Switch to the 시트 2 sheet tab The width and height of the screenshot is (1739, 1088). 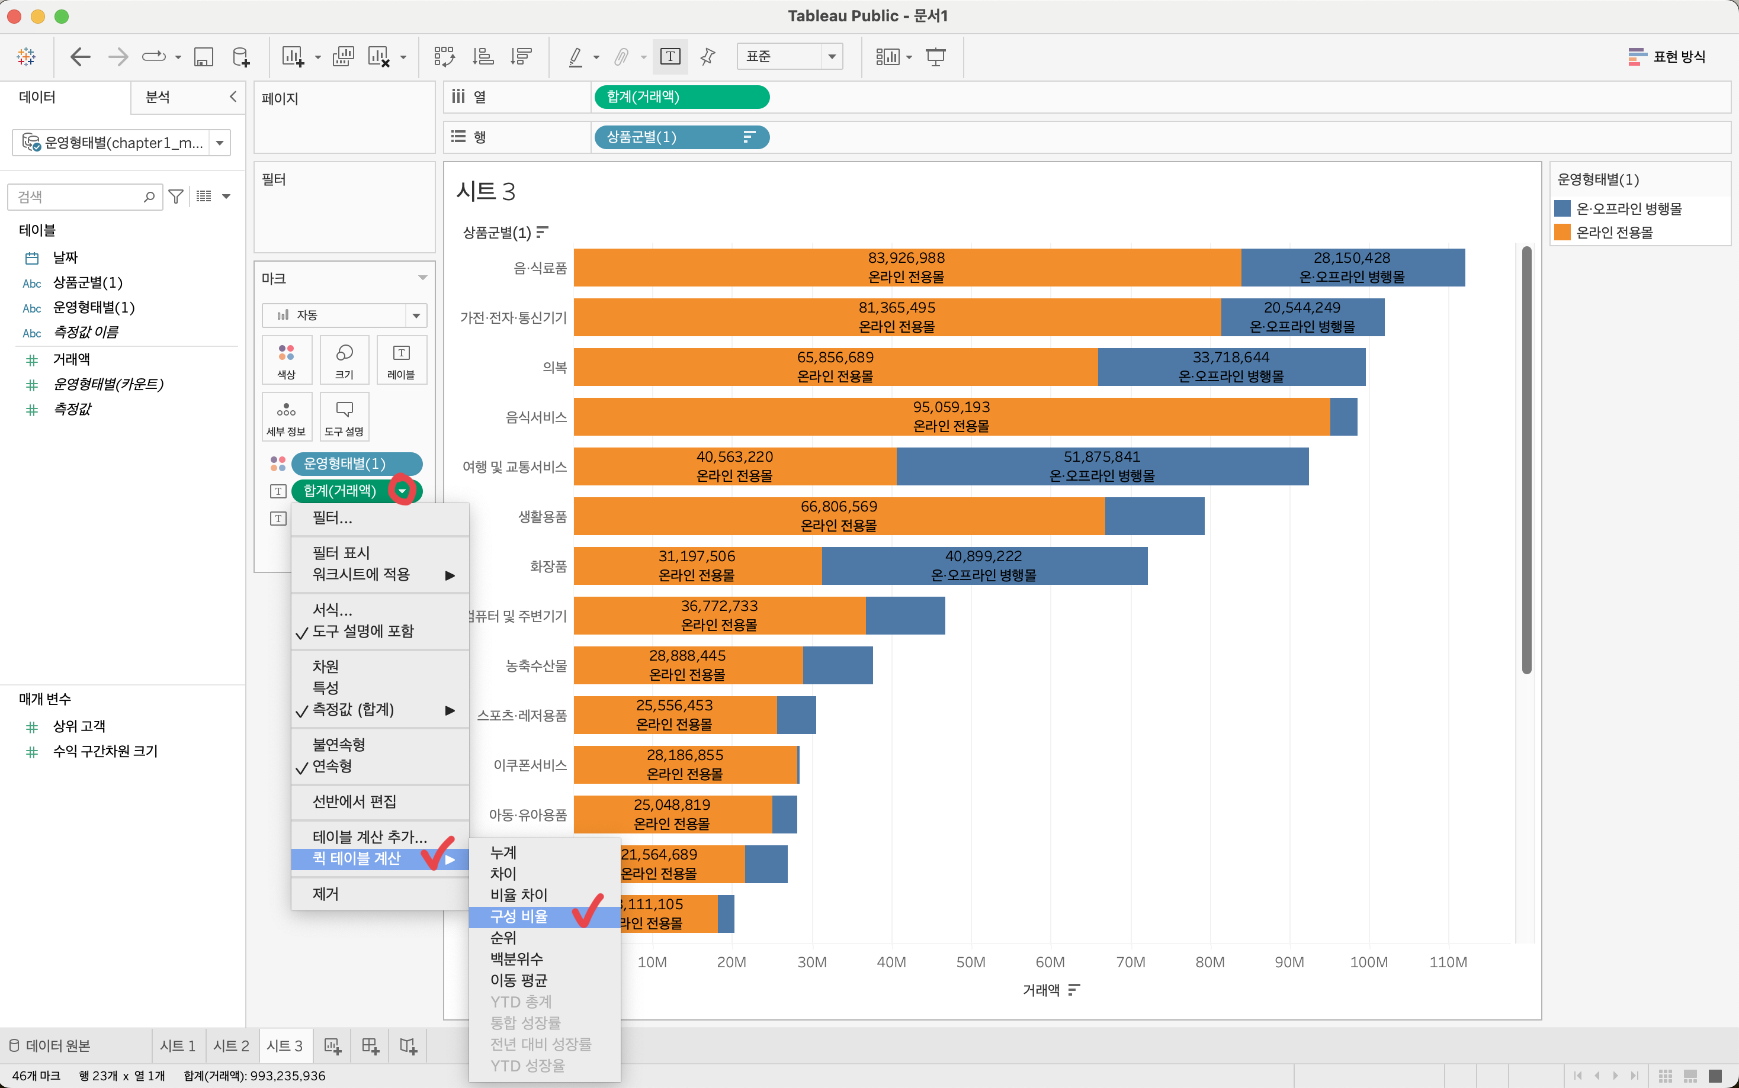click(x=231, y=1045)
